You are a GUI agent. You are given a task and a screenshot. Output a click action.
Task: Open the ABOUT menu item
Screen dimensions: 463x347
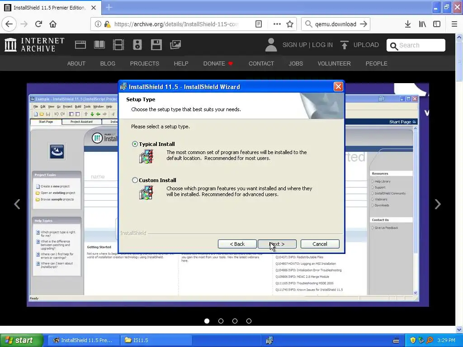coord(76,63)
